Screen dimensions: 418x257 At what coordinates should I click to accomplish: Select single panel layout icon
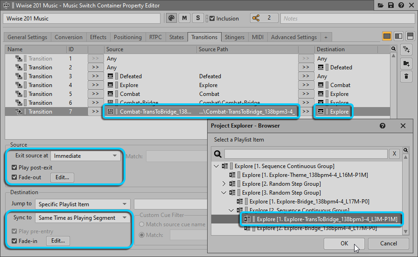coord(387,36)
